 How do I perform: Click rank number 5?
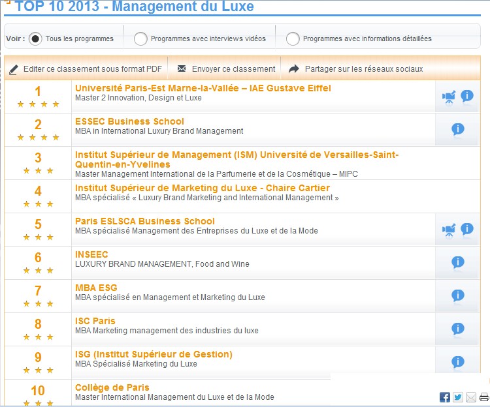38,224
